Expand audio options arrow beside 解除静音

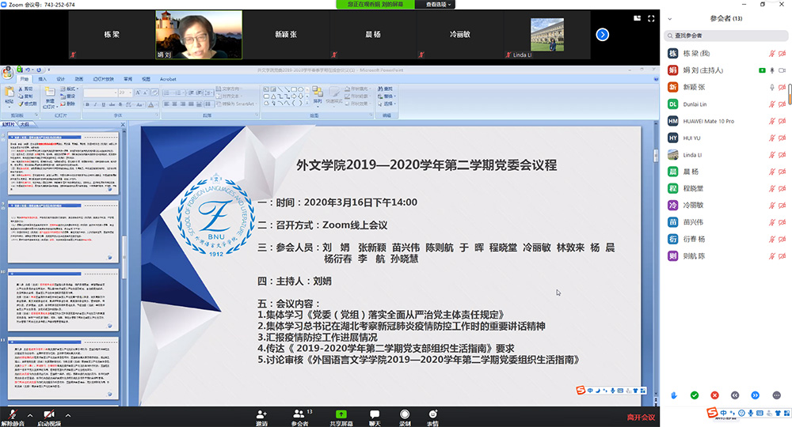click(31, 415)
